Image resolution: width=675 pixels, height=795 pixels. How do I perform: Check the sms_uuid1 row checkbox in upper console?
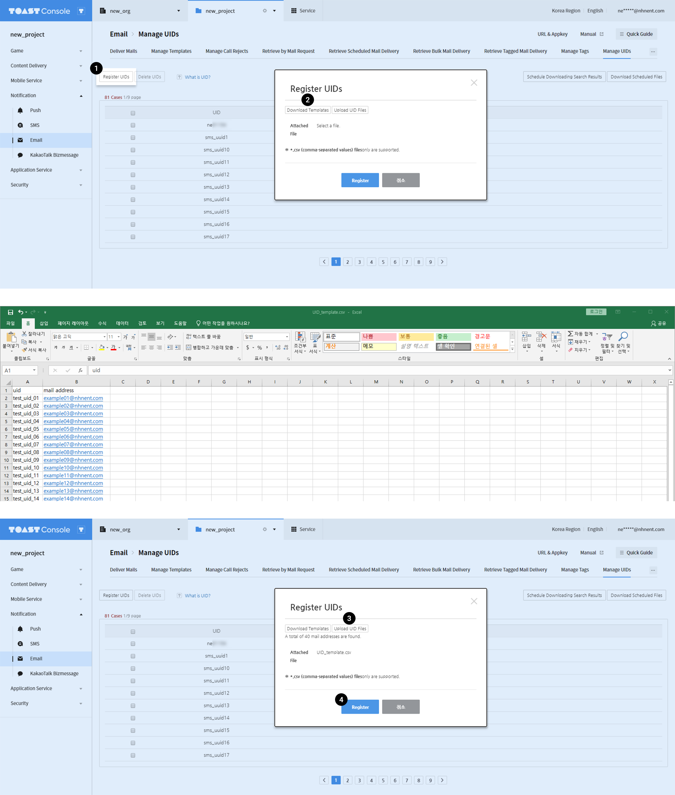[x=133, y=138]
